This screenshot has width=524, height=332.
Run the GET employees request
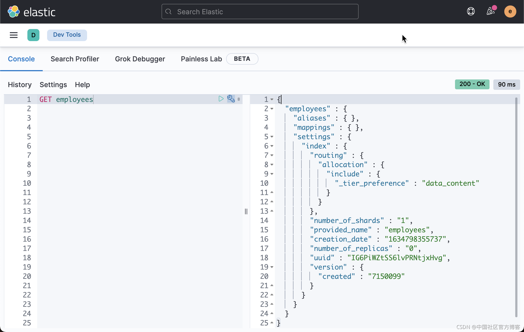coord(221,99)
